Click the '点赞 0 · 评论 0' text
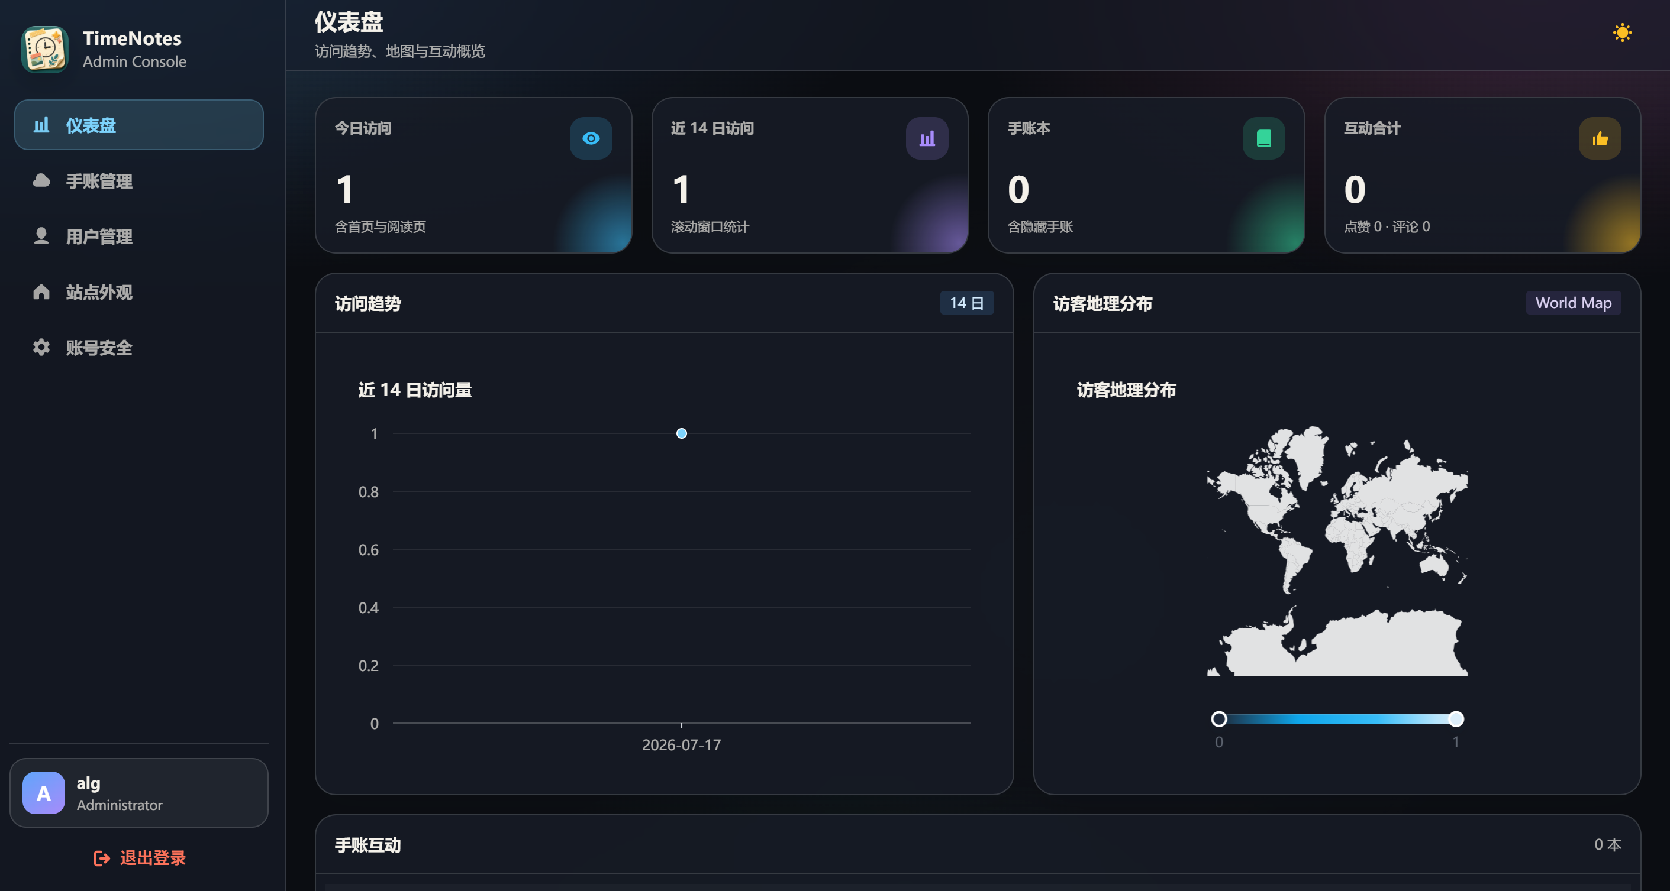Image resolution: width=1670 pixels, height=891 pixels. pyautogui.click(x=1387, y=226)
